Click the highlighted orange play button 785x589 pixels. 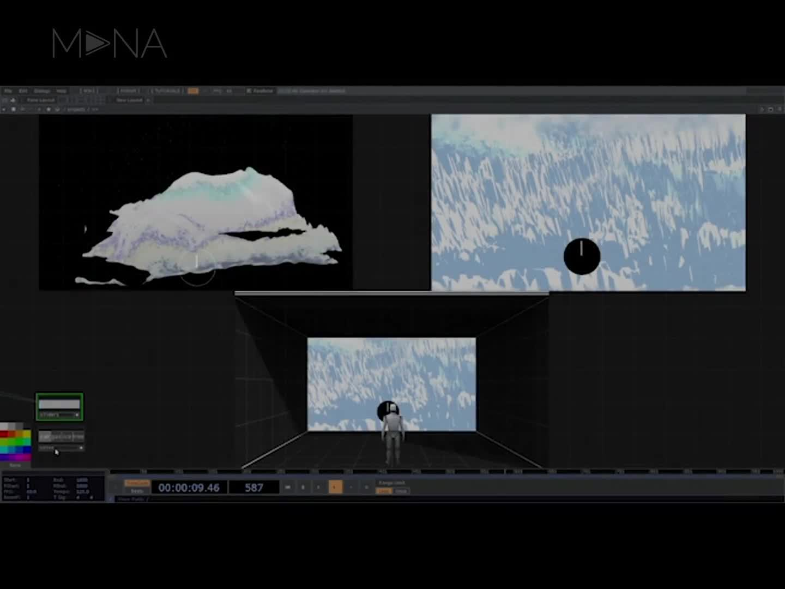point(335,487)
